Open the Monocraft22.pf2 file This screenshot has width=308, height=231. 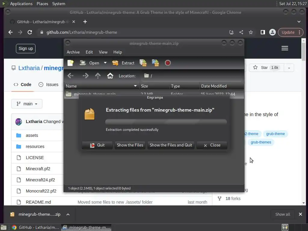pos(41,191)
